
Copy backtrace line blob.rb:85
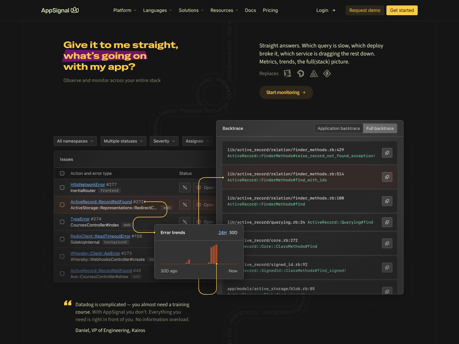coord(387,291)
